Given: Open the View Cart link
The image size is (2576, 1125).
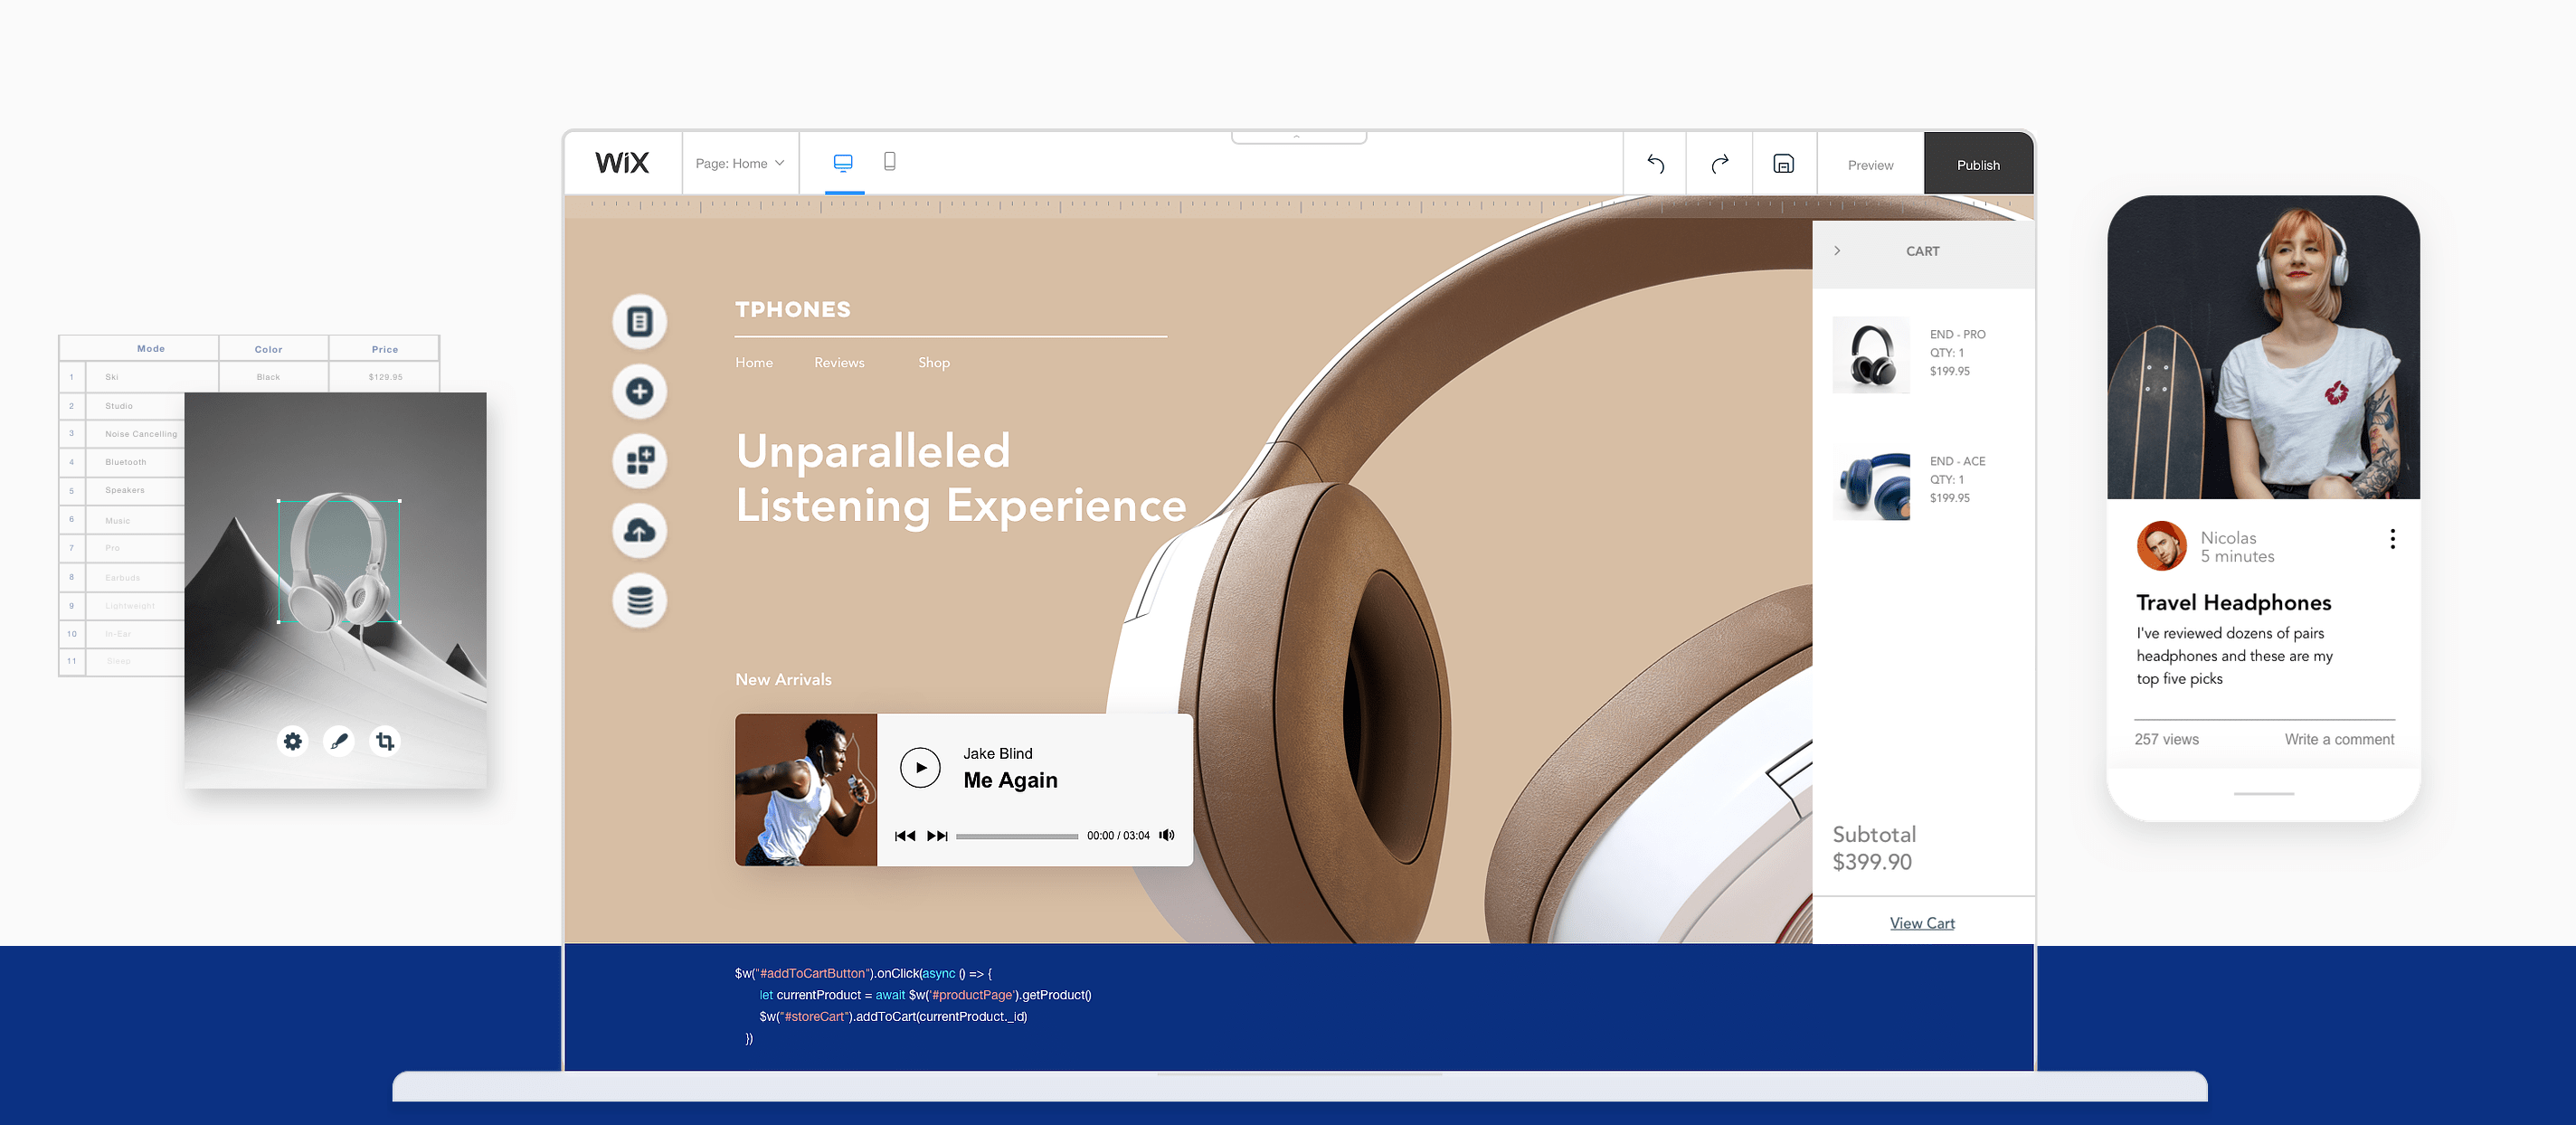Looking at the screenshot, I should point(1922,924).
